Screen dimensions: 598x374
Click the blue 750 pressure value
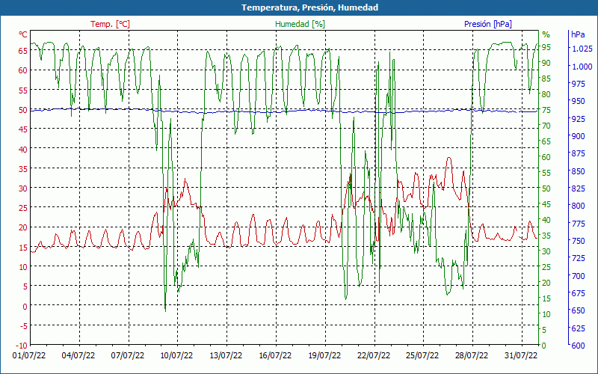click(578, 241)
